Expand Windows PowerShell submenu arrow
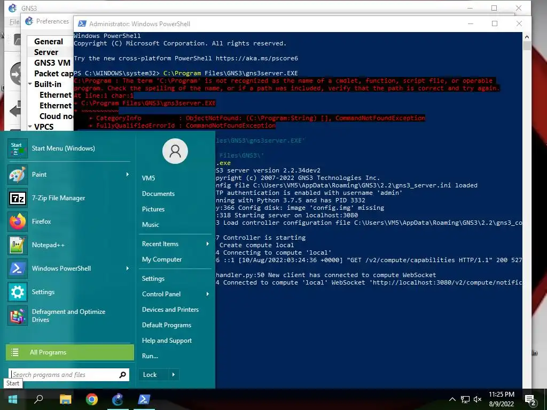 pyautogui.click(x=127, y=269)
